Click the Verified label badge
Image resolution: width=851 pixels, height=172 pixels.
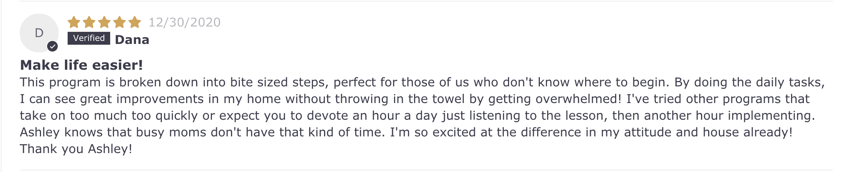click(x=89, y=38)
